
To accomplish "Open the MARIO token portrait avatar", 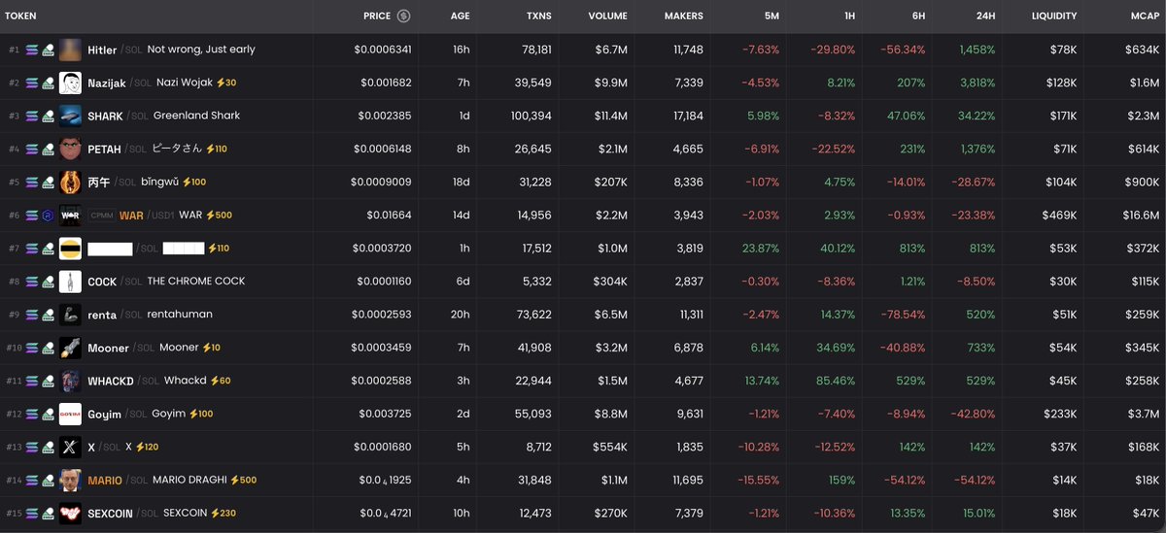I will [70, 480].
